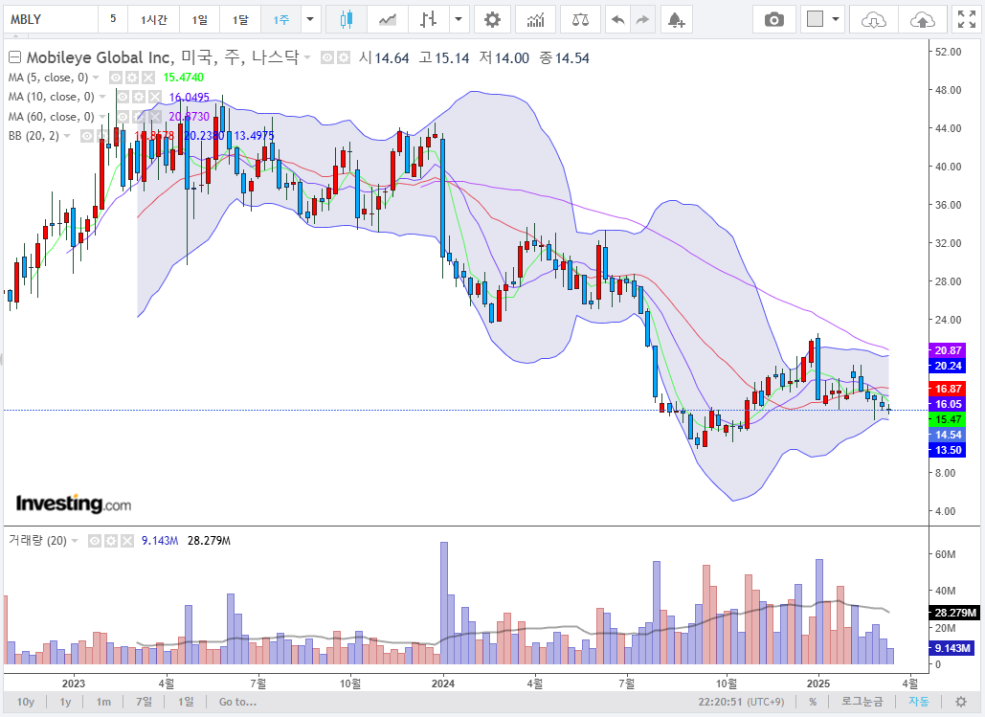Open Mobileye symbol settings gear
This screenshot has height=717, width=985.
(x=343, y=57)
